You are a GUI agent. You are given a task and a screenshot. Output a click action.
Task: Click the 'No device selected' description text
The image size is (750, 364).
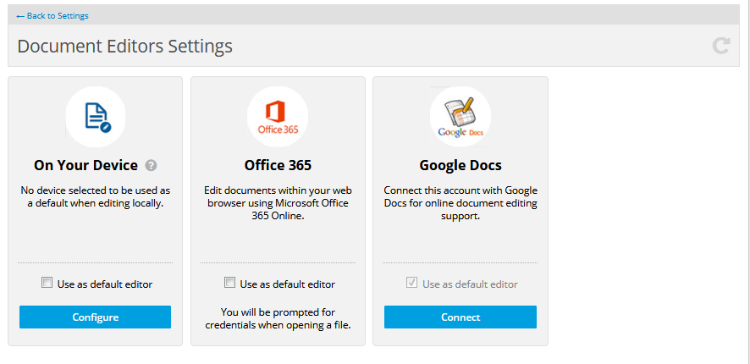click(x=96, y=196)
